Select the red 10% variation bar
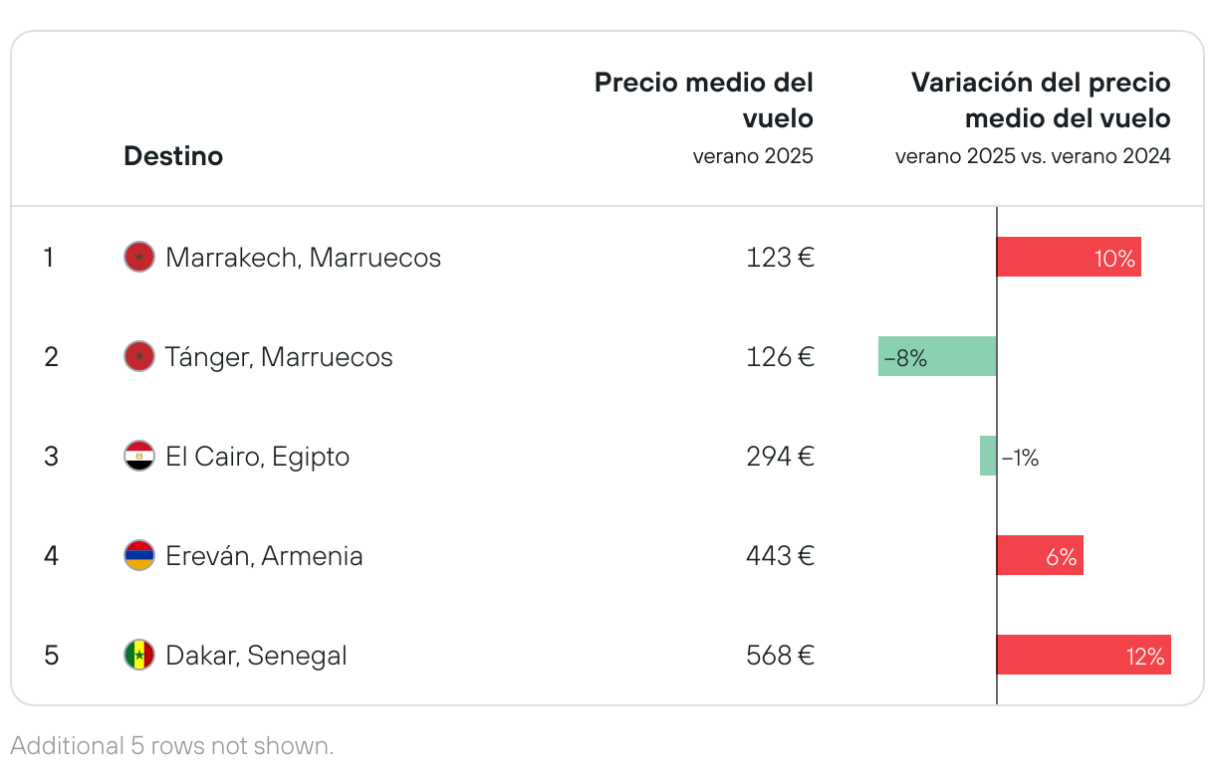 (1069, 257)
